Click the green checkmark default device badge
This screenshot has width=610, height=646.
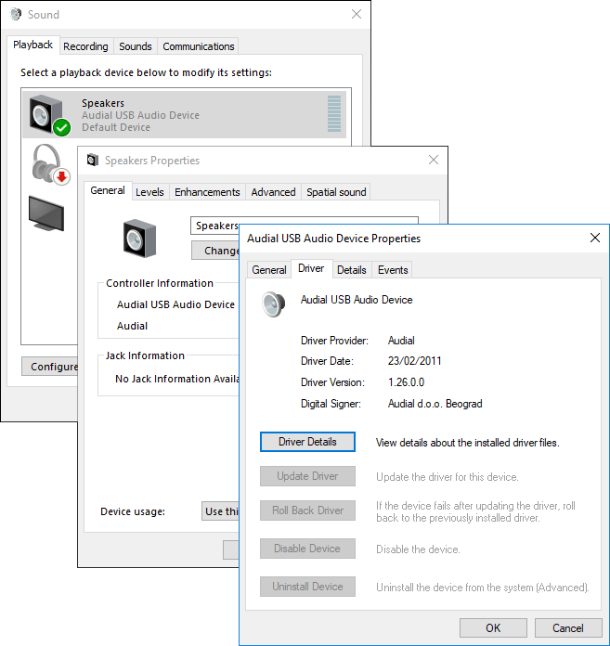click(x=62, y=127)
